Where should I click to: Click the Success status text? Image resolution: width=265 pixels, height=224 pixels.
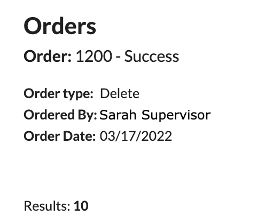(x=152, y=56)
